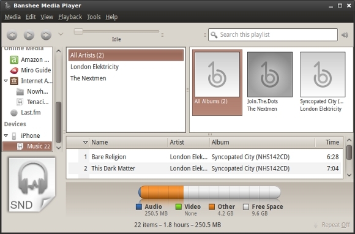Open the Playback menu

click(x=70, y=17)
